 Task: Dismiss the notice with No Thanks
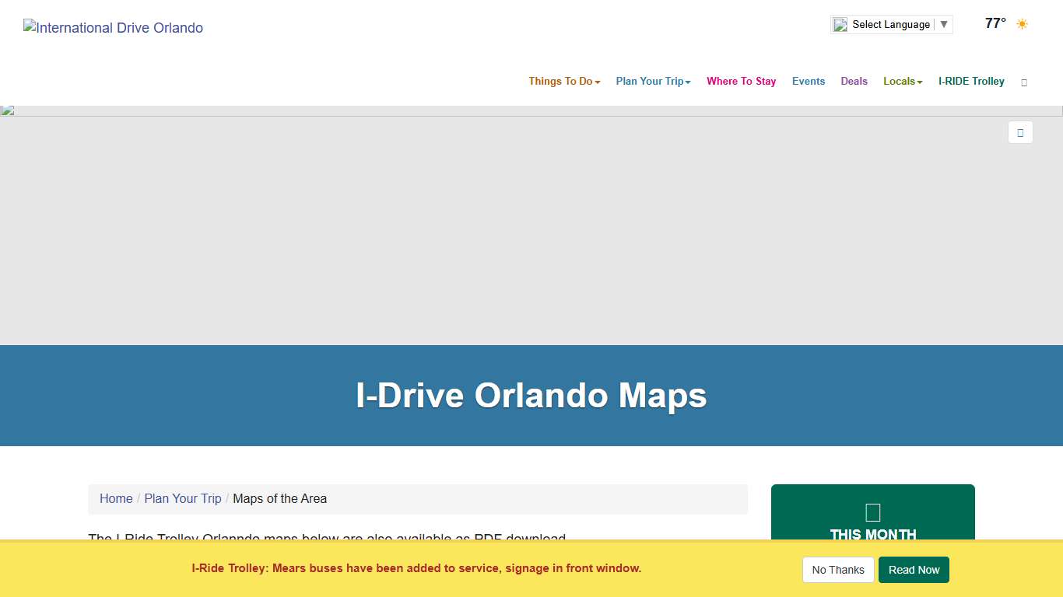838,569
